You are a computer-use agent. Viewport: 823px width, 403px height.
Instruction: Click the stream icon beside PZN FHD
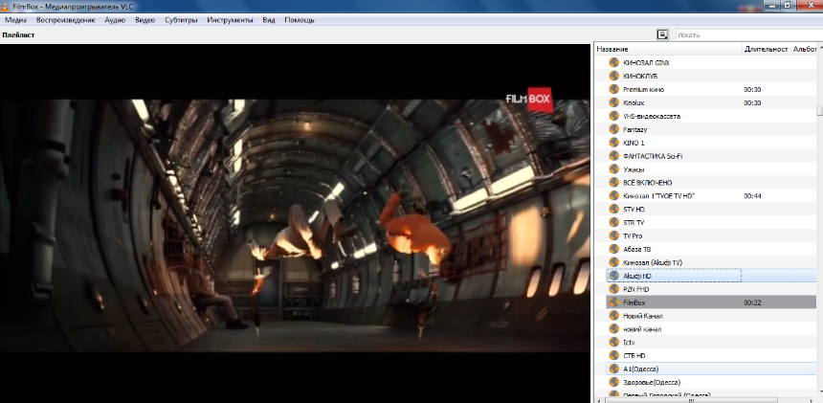click(613, 289)
